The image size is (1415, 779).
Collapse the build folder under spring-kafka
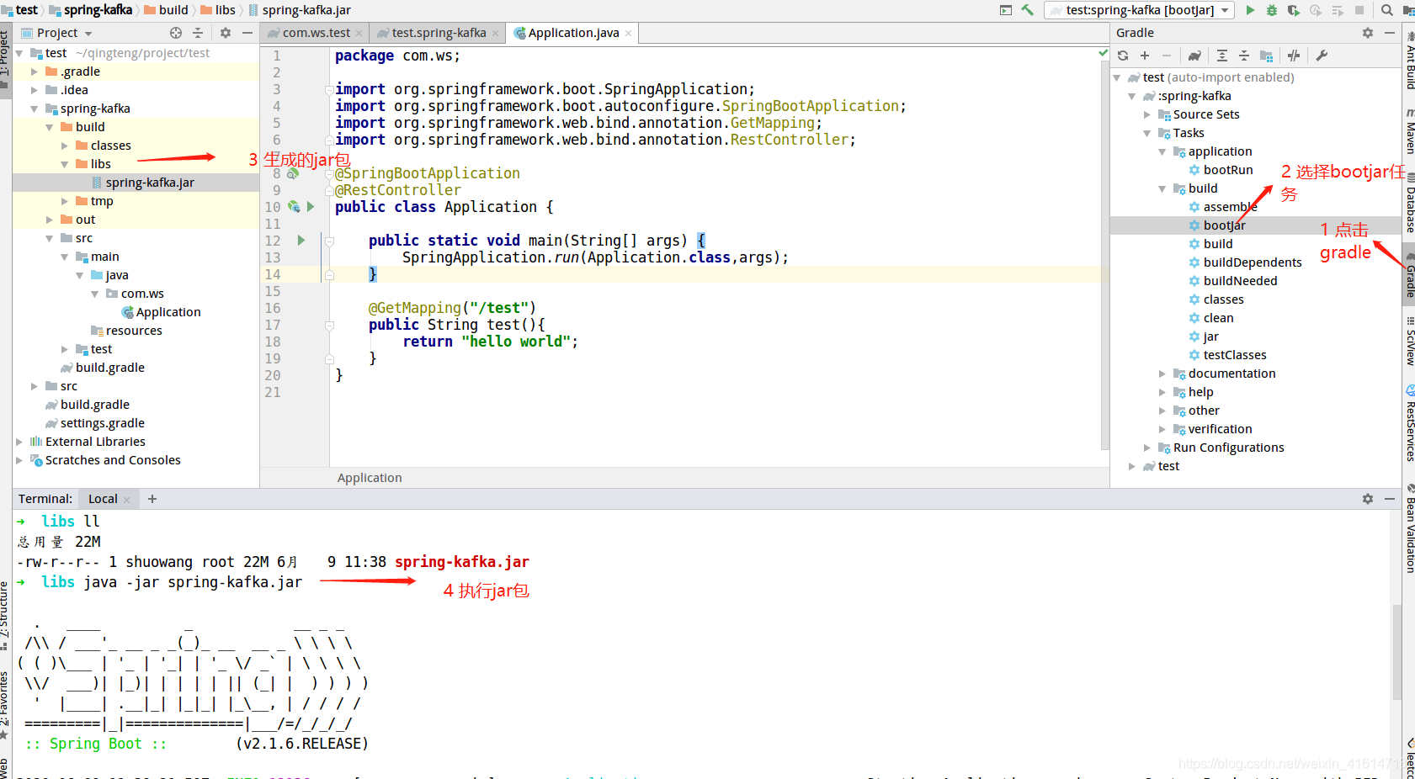coord(50,127)
